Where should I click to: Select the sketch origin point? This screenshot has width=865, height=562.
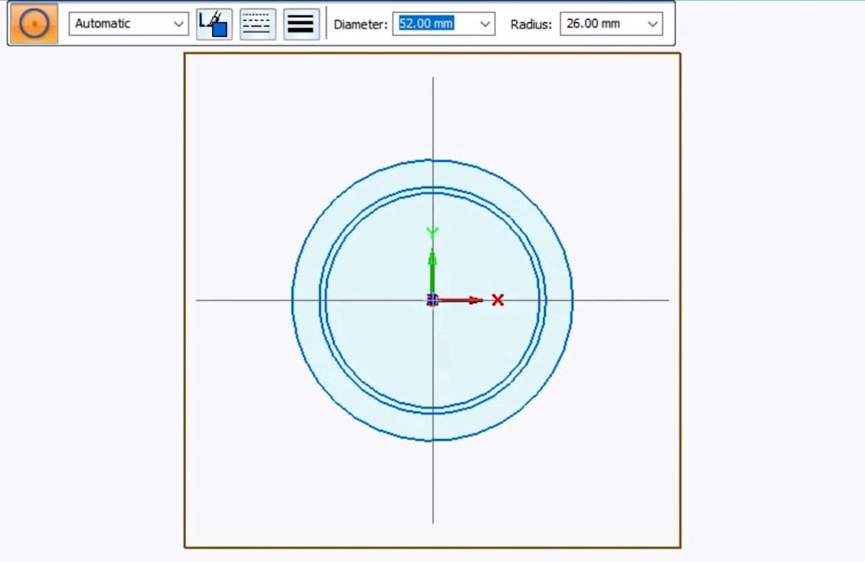coord(432,301)
